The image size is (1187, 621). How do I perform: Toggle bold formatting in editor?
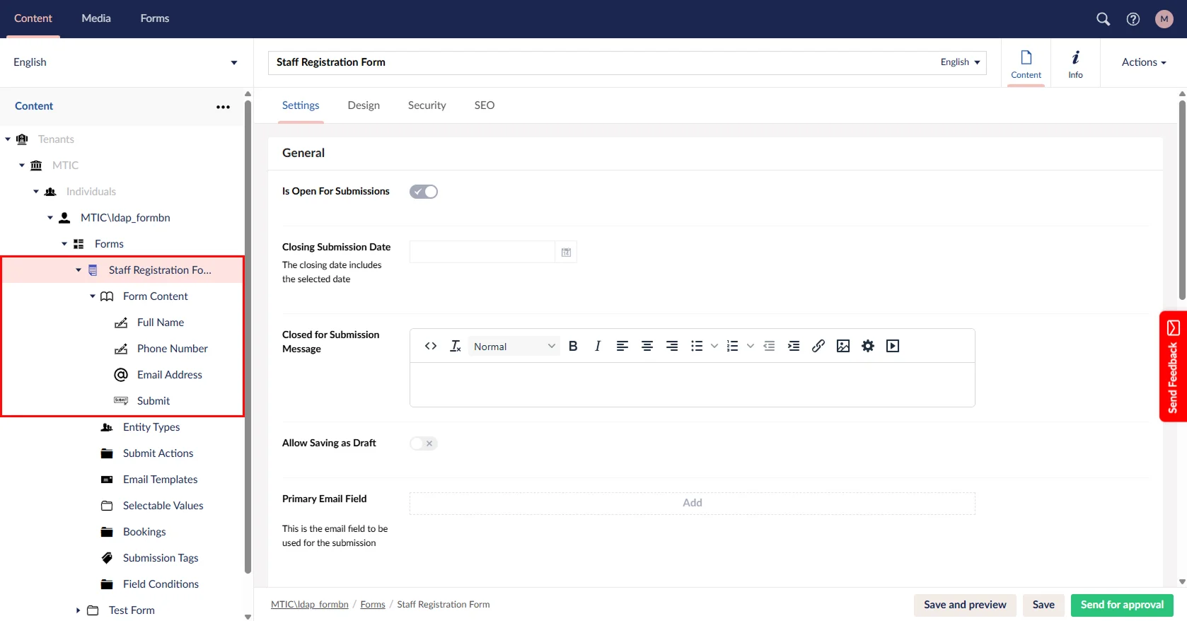tap(573, 346)
